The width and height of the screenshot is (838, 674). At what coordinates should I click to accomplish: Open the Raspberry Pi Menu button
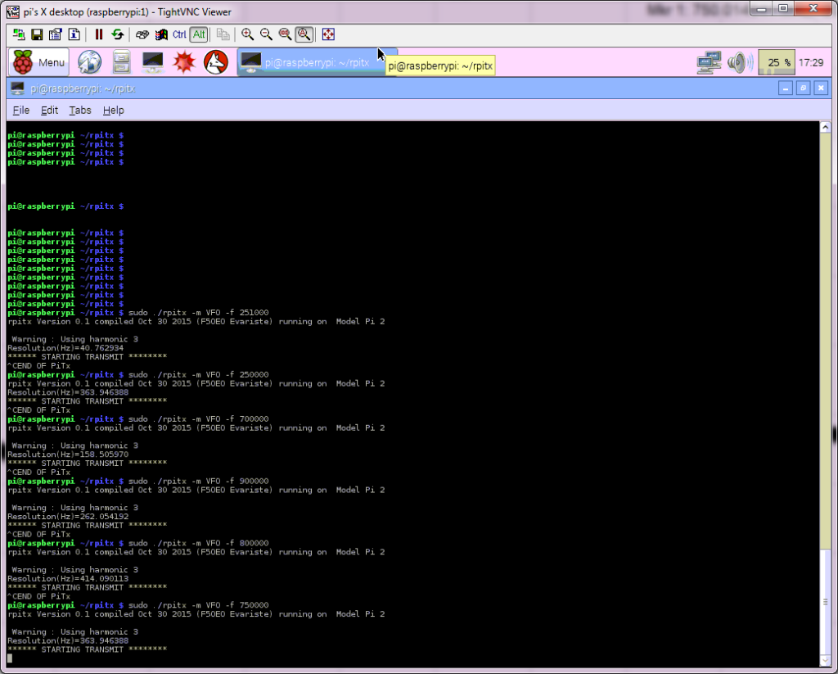38,62
